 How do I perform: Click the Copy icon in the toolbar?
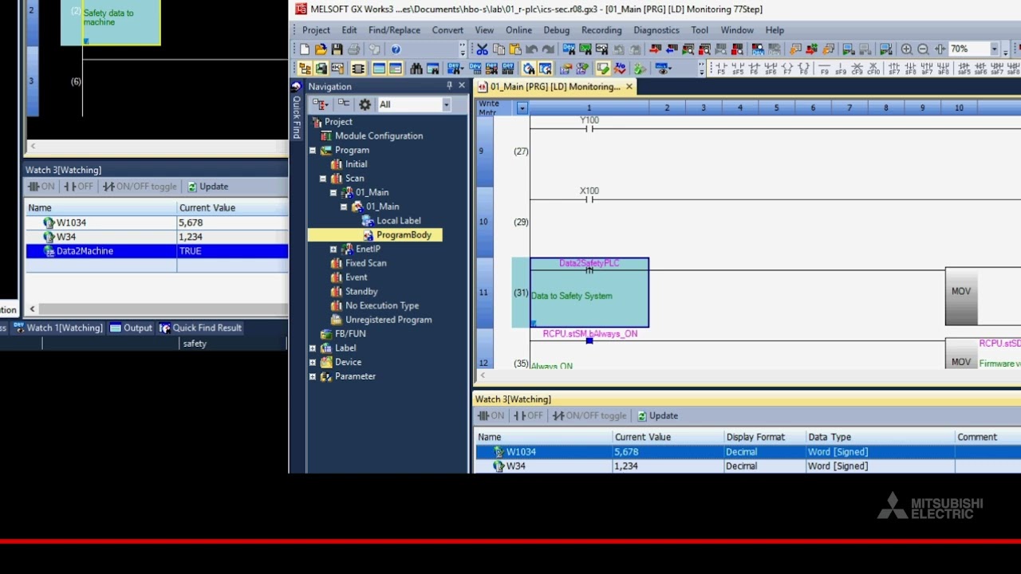point(499,49)
